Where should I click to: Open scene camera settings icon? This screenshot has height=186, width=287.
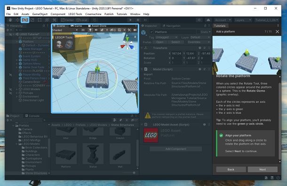point(135,30)
